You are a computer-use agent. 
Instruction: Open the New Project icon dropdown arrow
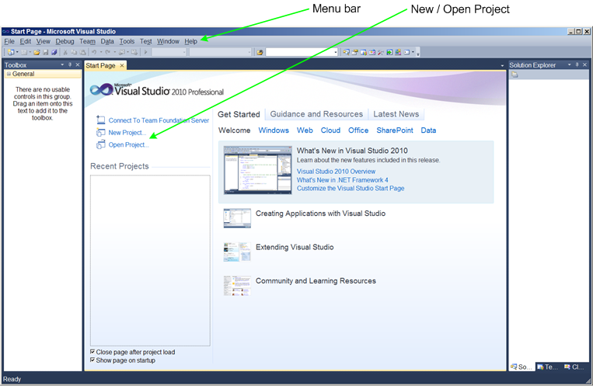17,52
